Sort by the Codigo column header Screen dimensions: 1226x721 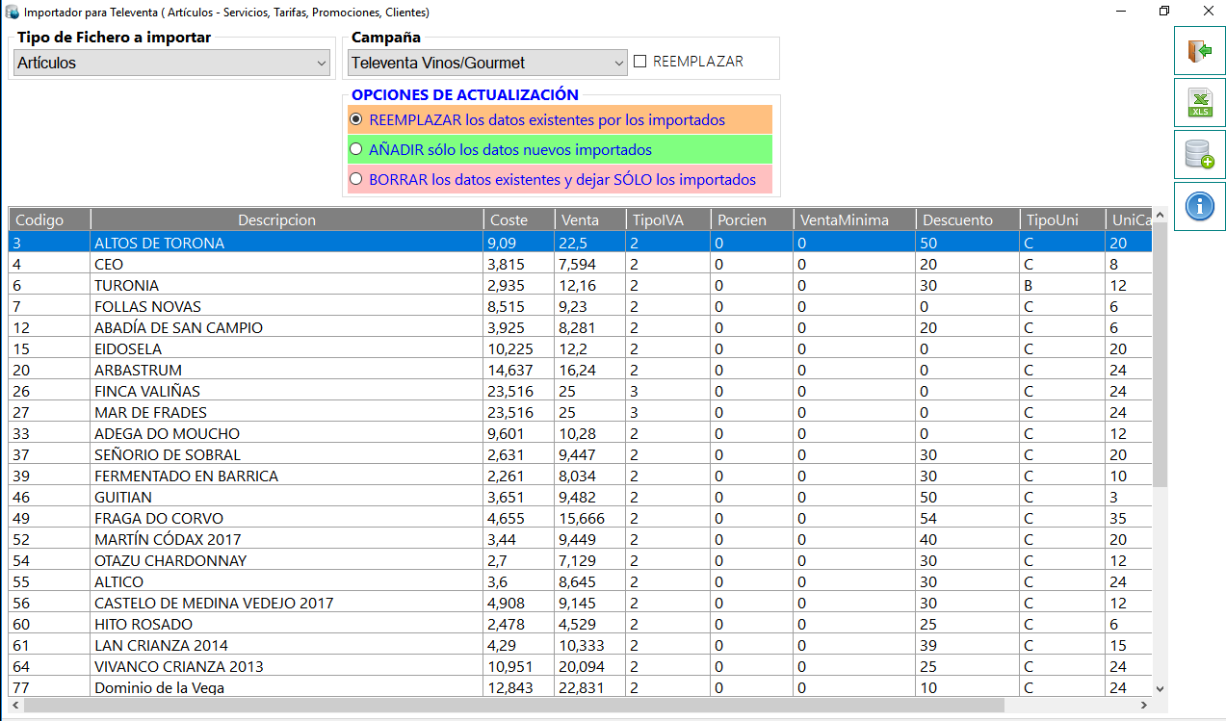click(50, 219)
